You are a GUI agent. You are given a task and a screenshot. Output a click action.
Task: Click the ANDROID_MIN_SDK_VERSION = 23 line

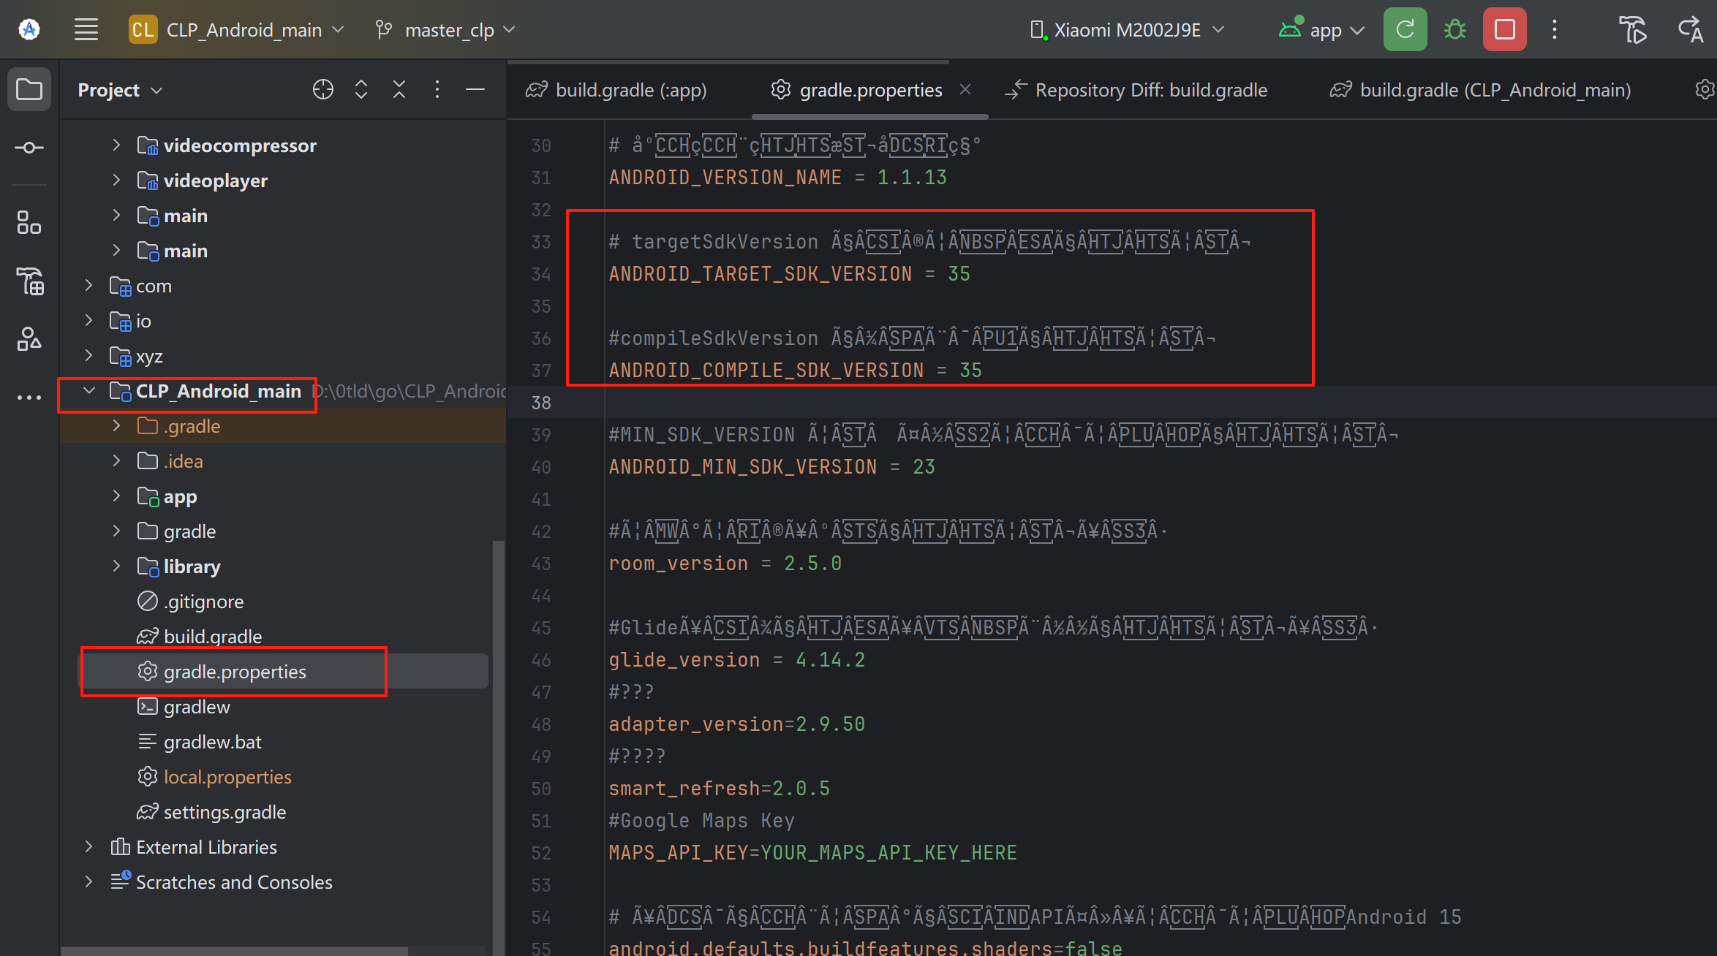[771, 467]
